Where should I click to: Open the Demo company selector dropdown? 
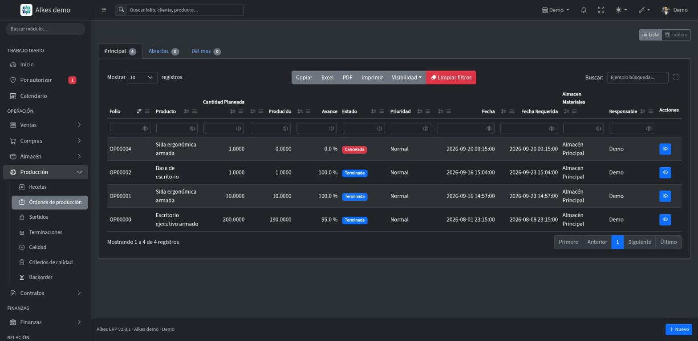556,10
